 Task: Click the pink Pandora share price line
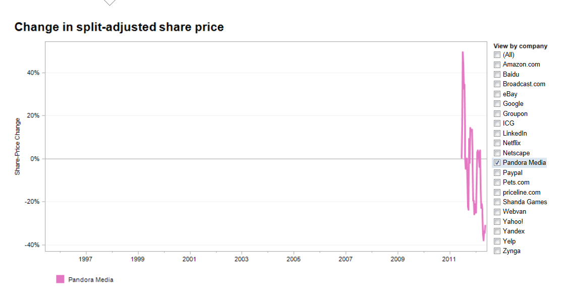pyautogui.click(x=463, y=66)
